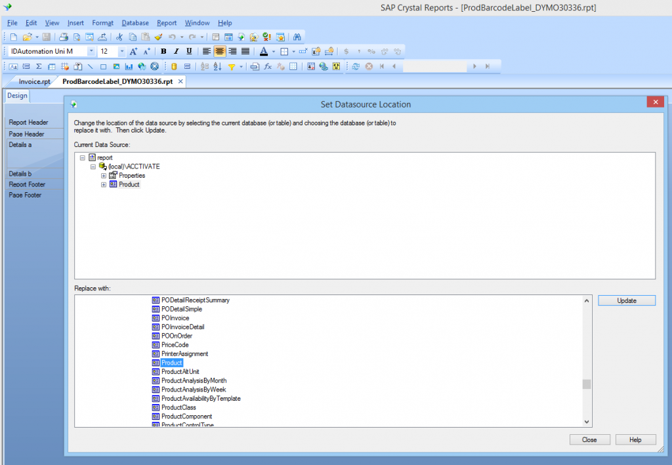
Task: Expand the Properties node
Action: [103, 176]
